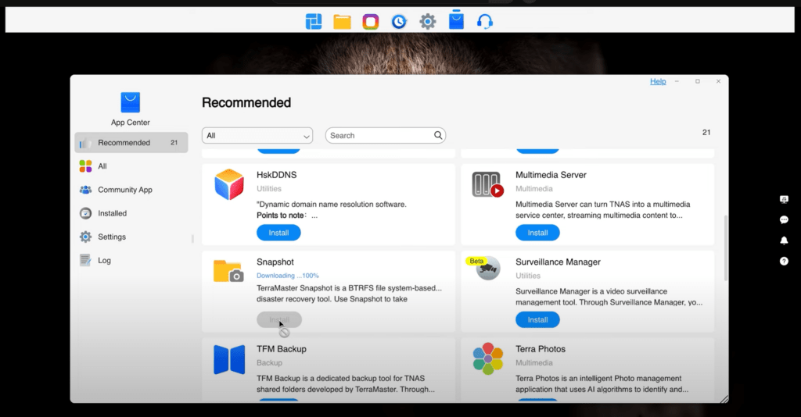801x417 pixels.
Task: Click the headset support icon in dock
Action: pos(485,22)
